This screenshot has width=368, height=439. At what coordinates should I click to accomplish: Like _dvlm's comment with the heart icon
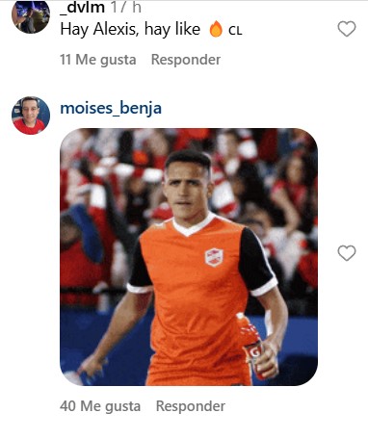tap(347, 29)
